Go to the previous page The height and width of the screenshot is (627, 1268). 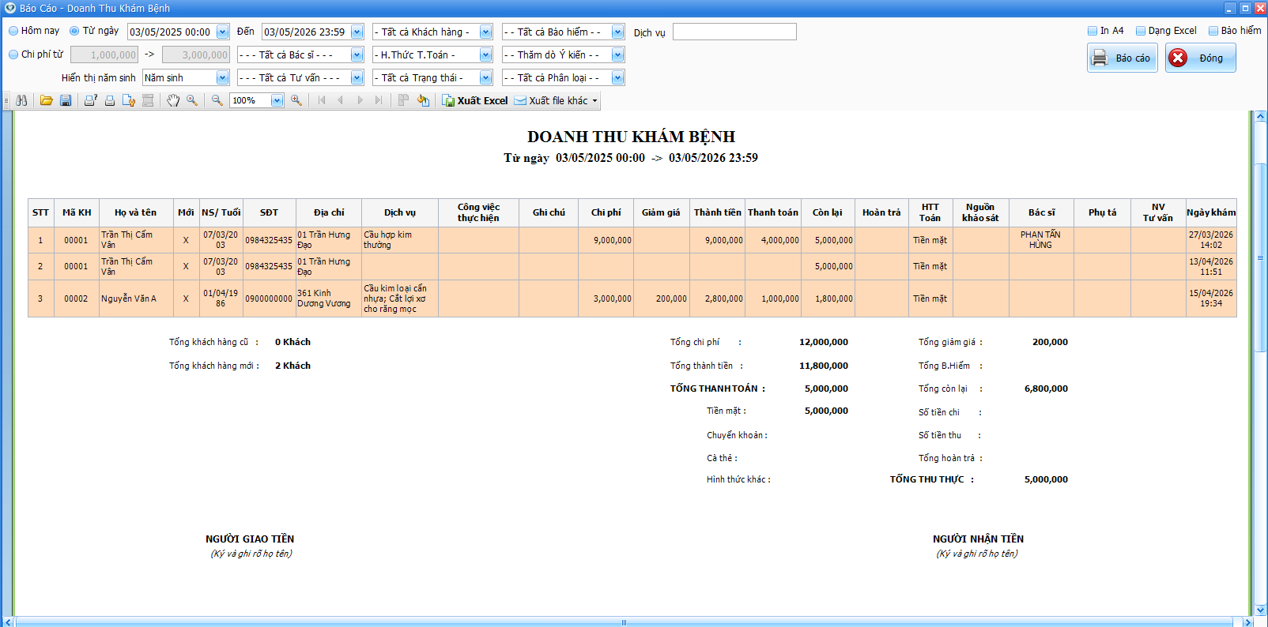coord(341,100)
